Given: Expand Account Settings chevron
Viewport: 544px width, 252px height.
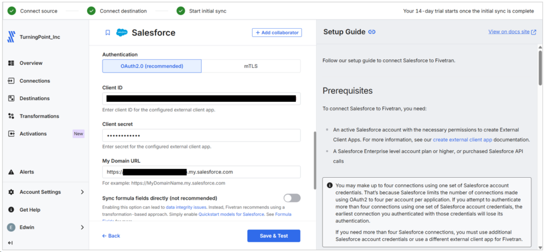Looking at the screenshot, I should tap(82, 192).
